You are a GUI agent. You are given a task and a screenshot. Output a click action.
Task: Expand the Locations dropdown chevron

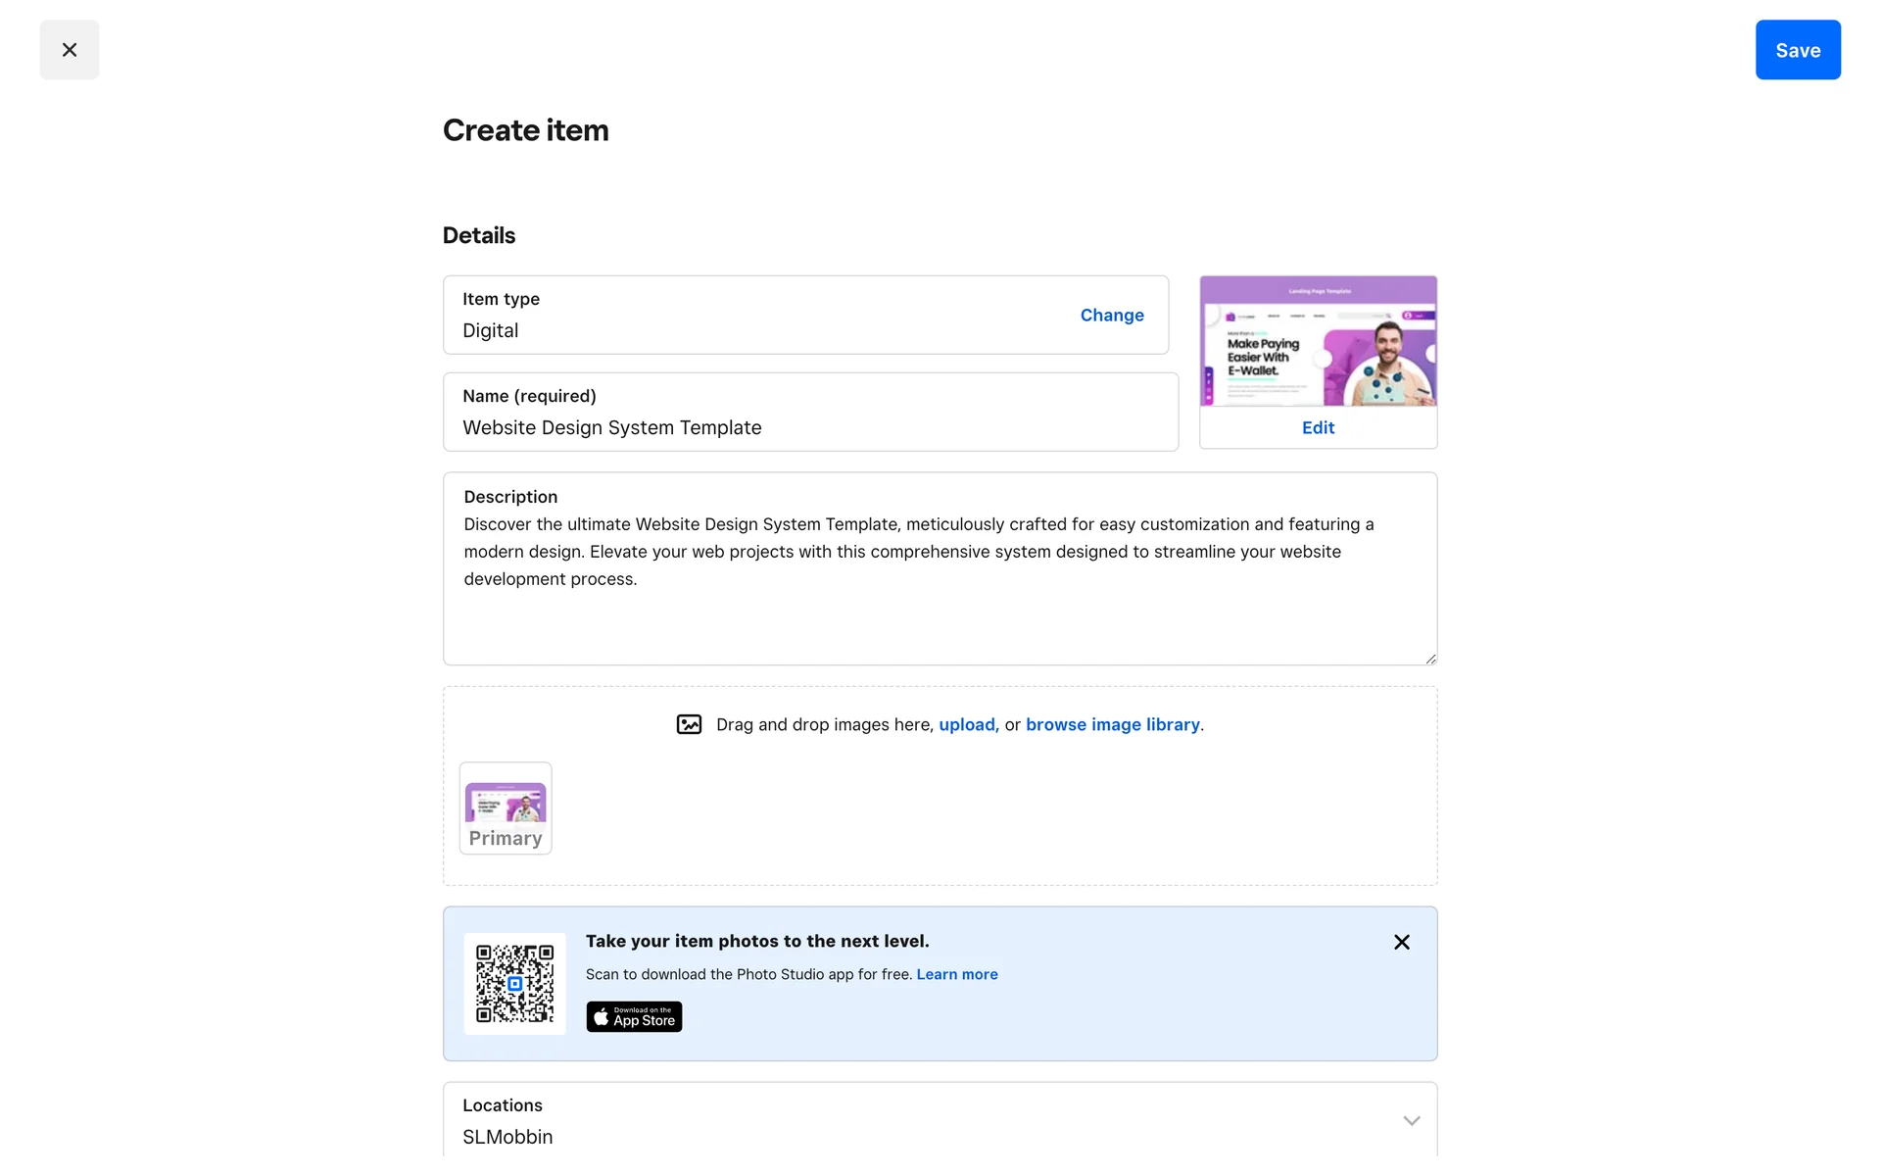tap(1411, 1121)
